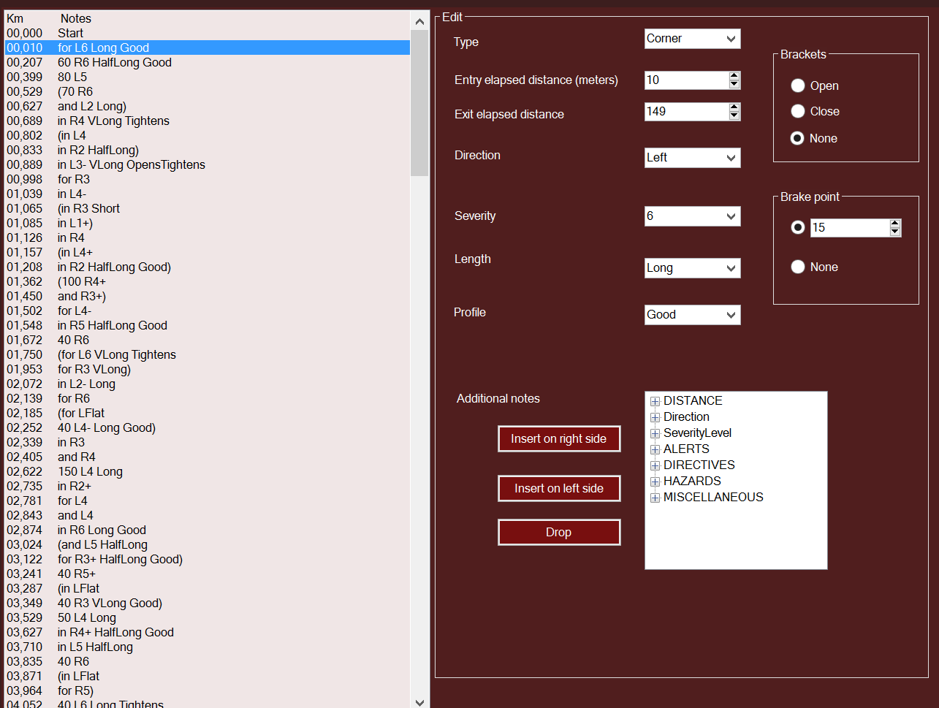The image size is (939, 708).
Task: Click the Entry elapsed distance input field
Action: click(x=686, y=80)
